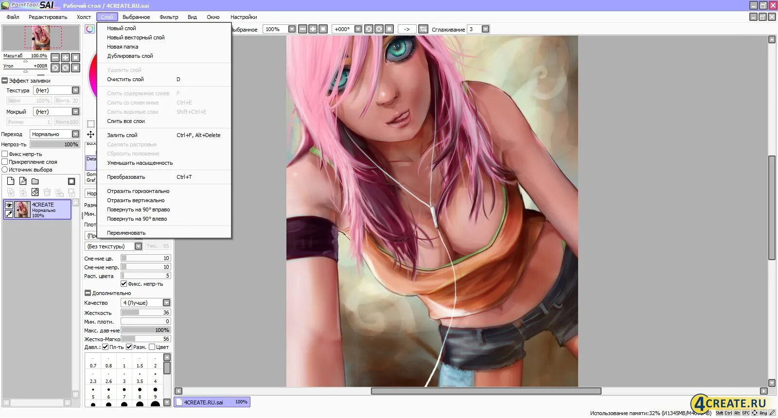Rotate view clockwise in the navigator panel

pos(66,68)
